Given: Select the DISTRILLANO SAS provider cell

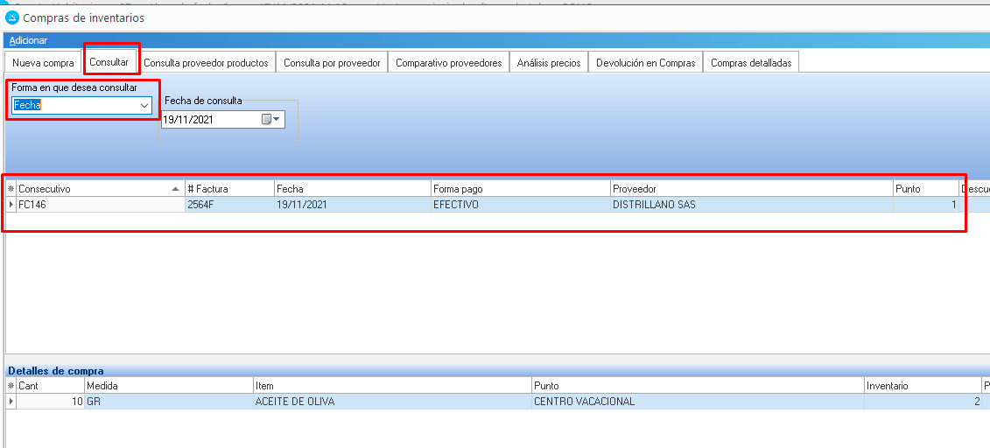Looking at the screenshot, I should 750,205.
